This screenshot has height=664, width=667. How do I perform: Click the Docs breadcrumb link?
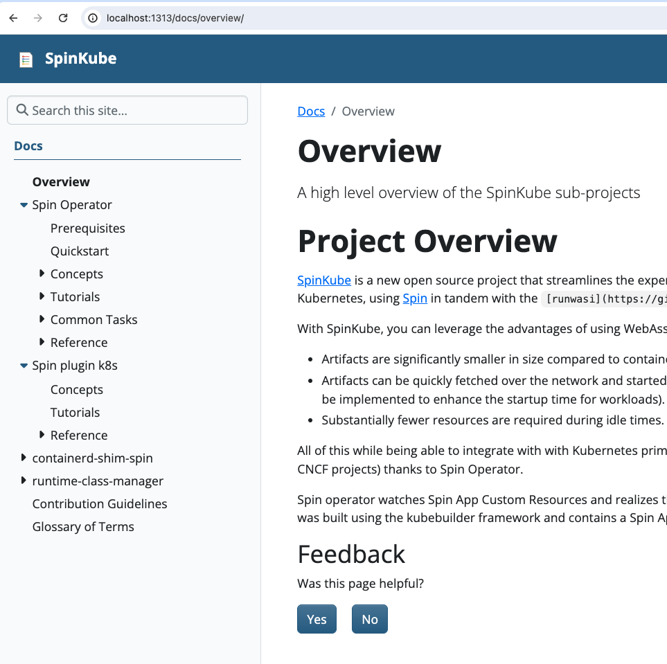click(311, 111)
